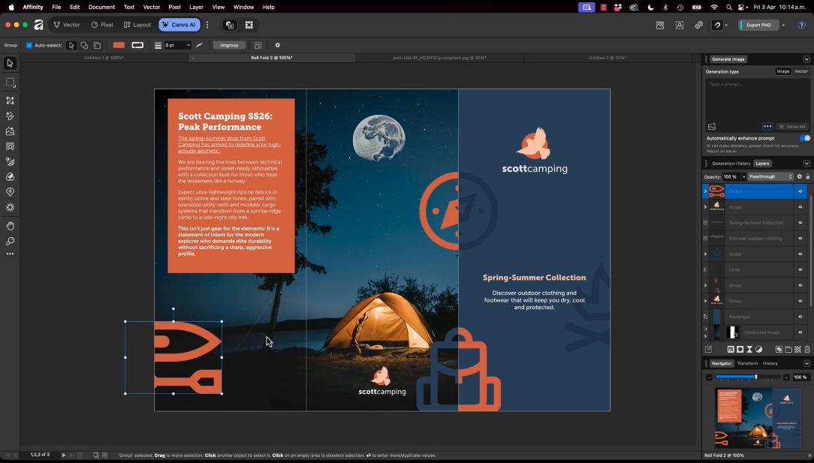
Task: Select the Zoom magnifier tool
Action: point(10,242)
